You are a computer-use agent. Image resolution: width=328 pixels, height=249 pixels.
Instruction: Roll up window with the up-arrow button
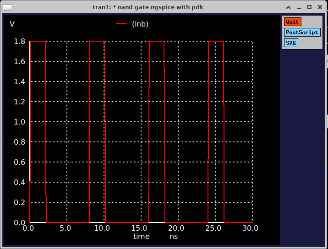click(289, 7)
